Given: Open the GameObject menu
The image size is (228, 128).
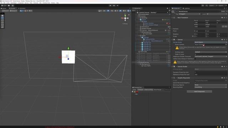Looking at the screenshot, I should [14, 3].
